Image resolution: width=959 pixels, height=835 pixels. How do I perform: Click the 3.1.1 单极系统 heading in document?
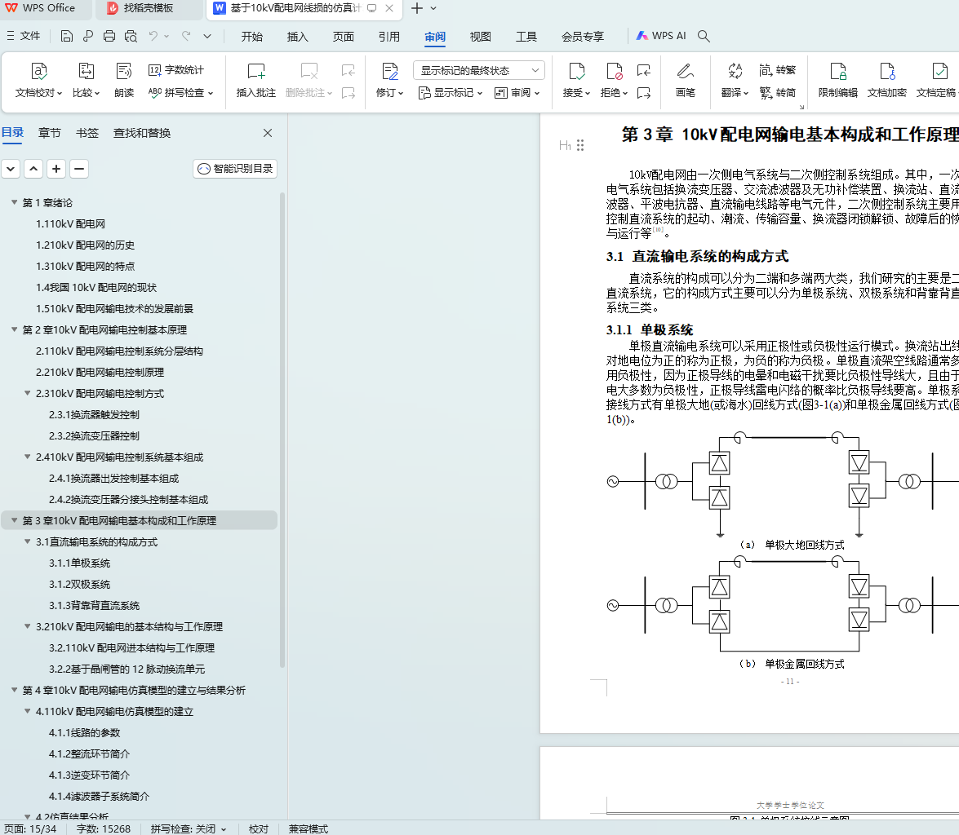[x=650, y=330]
